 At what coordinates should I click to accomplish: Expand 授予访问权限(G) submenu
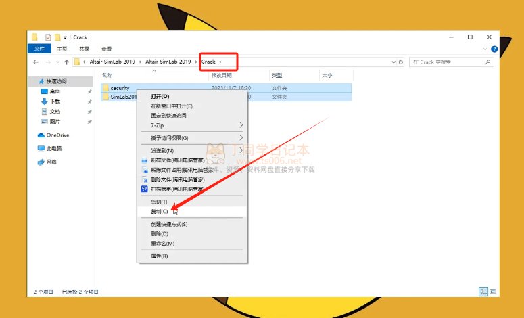tap(192, 138)
